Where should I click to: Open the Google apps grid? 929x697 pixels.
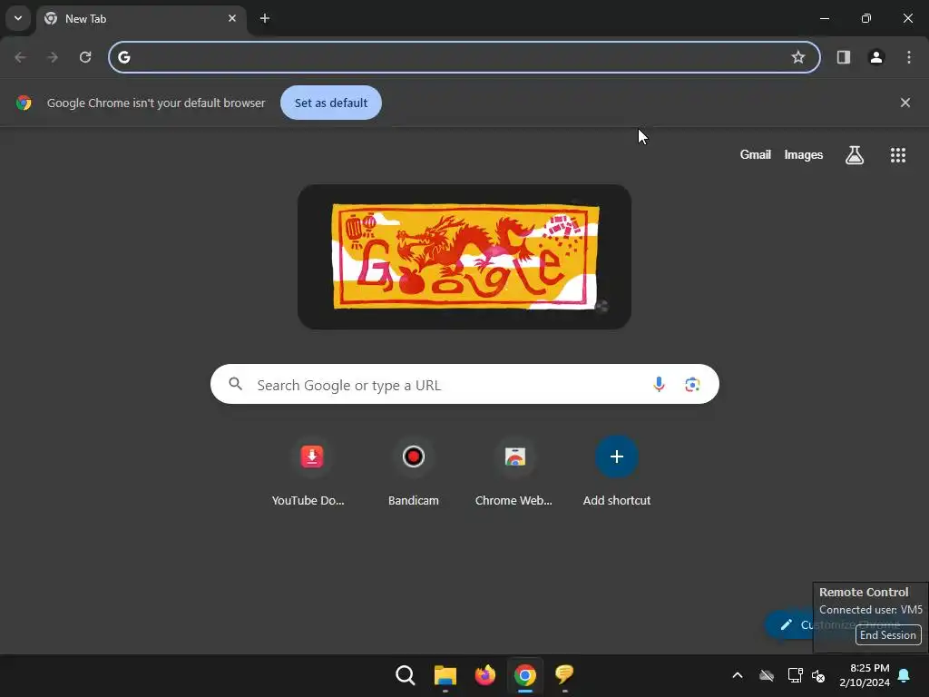click(x=898, y=155)
